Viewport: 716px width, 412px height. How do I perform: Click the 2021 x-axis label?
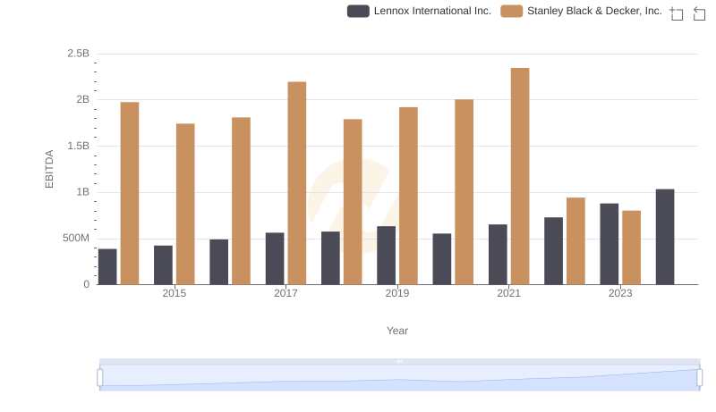(x=508, y=293)
